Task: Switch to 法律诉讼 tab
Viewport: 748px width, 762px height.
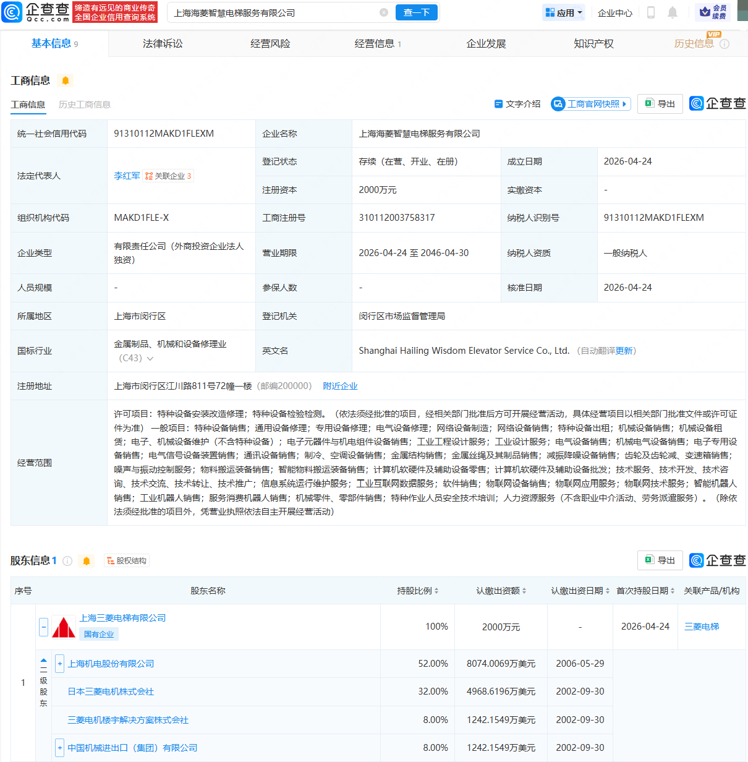Action: click(163, 44)
